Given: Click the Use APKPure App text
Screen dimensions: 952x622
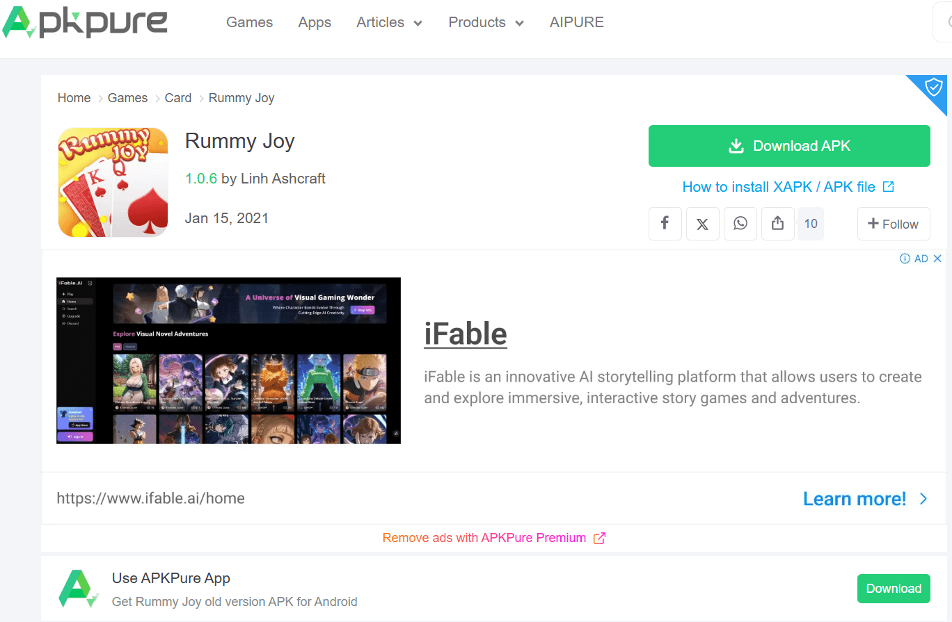Looking at the screenshot, I should (x=171, y=578).
